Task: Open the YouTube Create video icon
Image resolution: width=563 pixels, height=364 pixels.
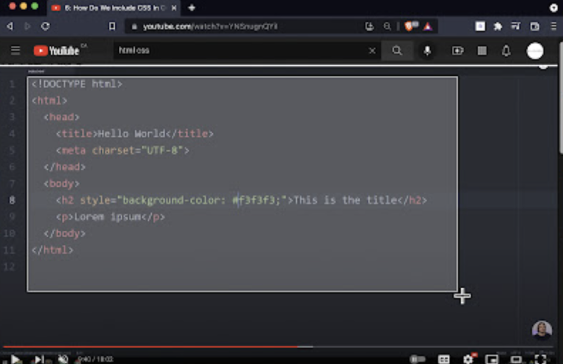Action: [x=458, y=51]
